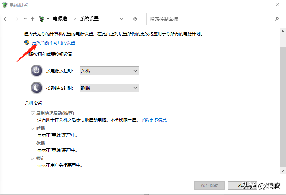
Task: Click the Forward navigation arrow
Action: coord(16,19)
